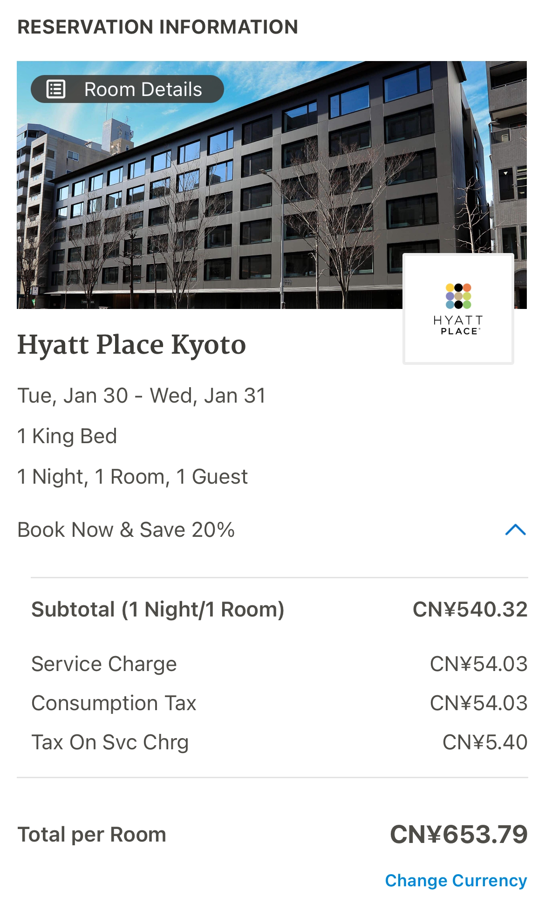Tap the Tue, Jan 30 - Wed, Jan 31 dates
Viewport: 545px width, 911px height.
point(142,396)
